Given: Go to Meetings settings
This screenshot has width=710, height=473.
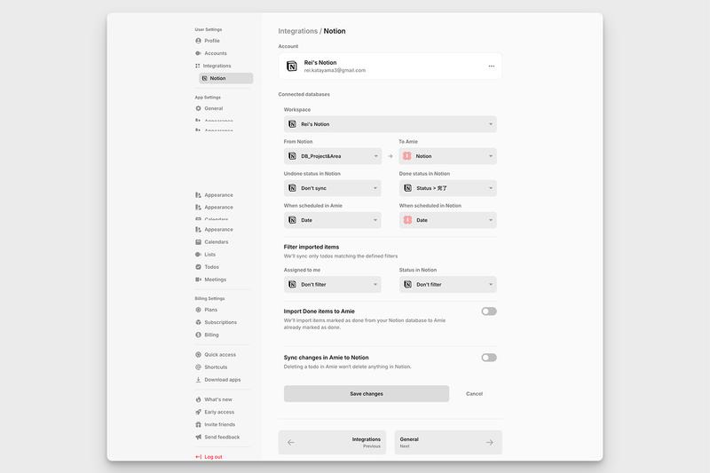Looking at the screenshot, I should click(215, 280).
